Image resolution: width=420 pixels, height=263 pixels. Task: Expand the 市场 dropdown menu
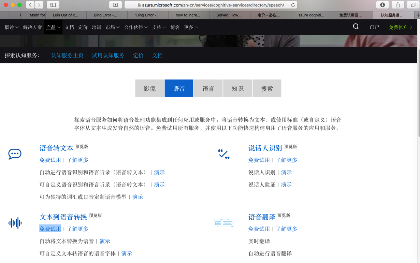113,27
